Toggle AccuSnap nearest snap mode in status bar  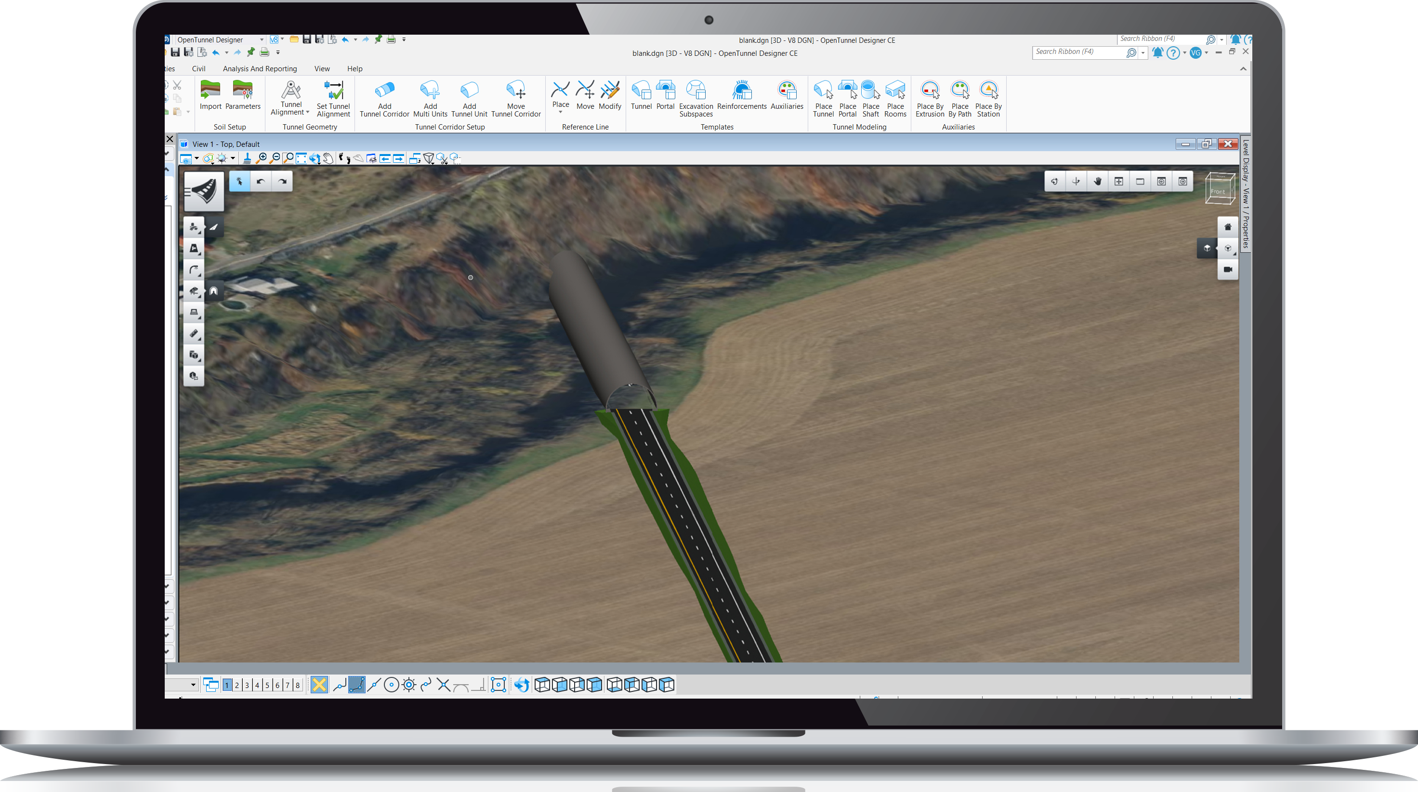339,685
